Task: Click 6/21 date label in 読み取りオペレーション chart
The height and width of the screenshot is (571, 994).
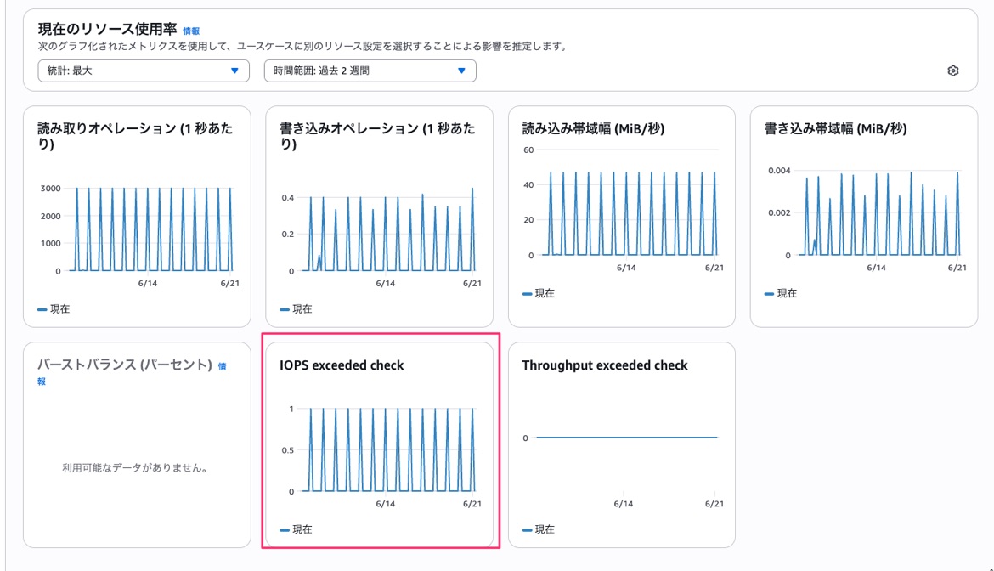Action: coord(230,284)
